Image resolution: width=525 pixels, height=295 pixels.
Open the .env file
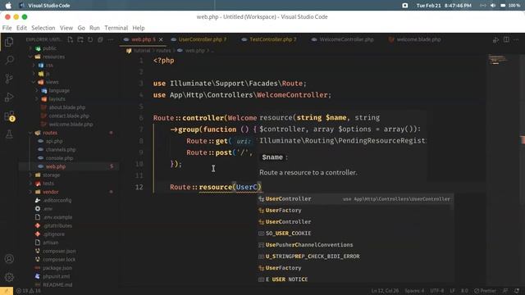point(48,209)
